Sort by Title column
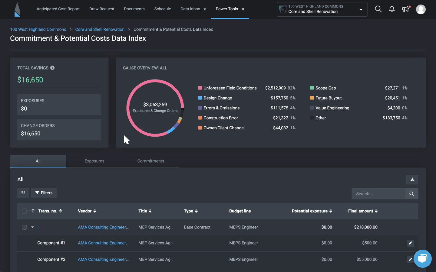Screen dimensions: 436x272 coord(145,211)
